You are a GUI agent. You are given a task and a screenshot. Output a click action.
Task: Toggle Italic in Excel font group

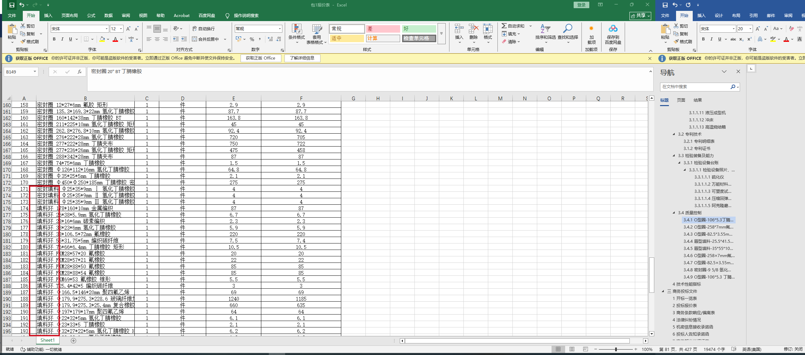tap(62, 39)
